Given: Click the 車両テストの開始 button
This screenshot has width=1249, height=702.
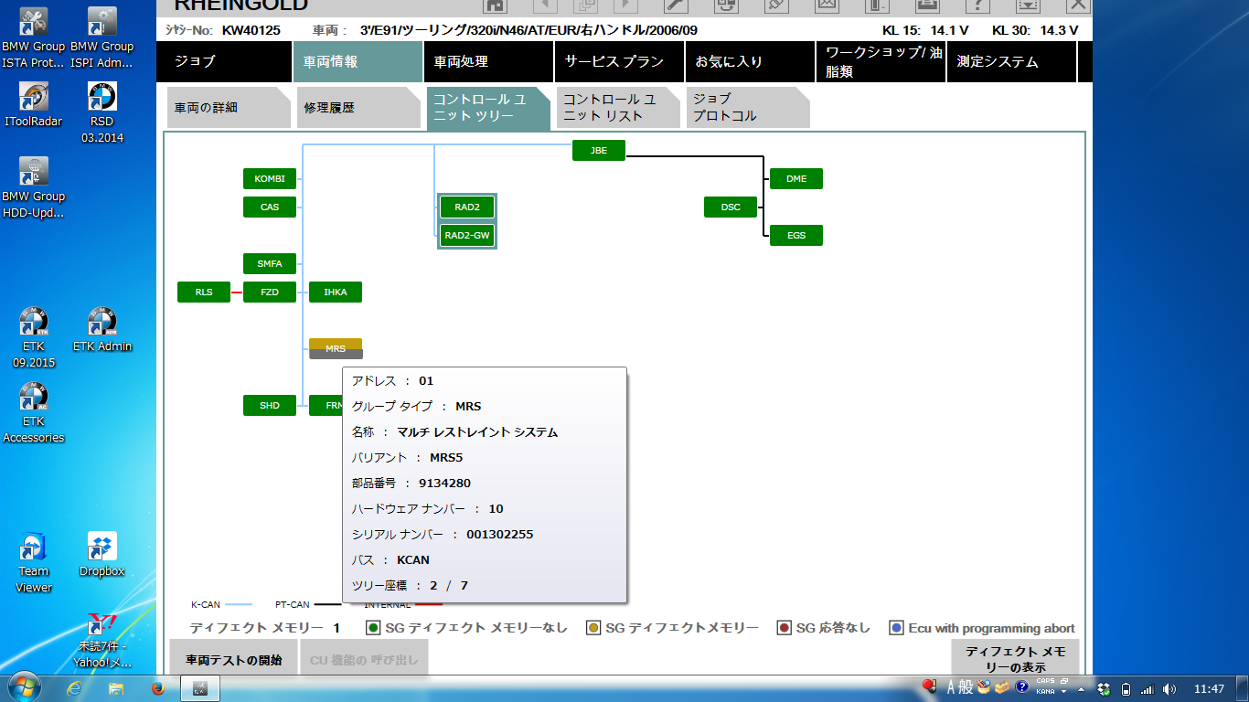Looking at the screenshot, I should (x=234, y=659).
